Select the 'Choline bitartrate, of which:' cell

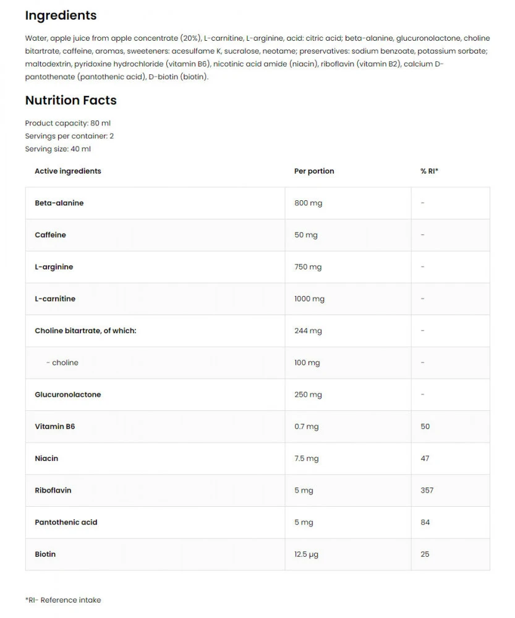pos(85,331)
